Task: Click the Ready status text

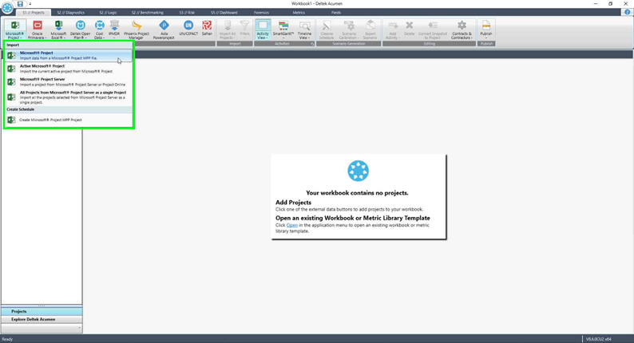Action: click(7, 339)
